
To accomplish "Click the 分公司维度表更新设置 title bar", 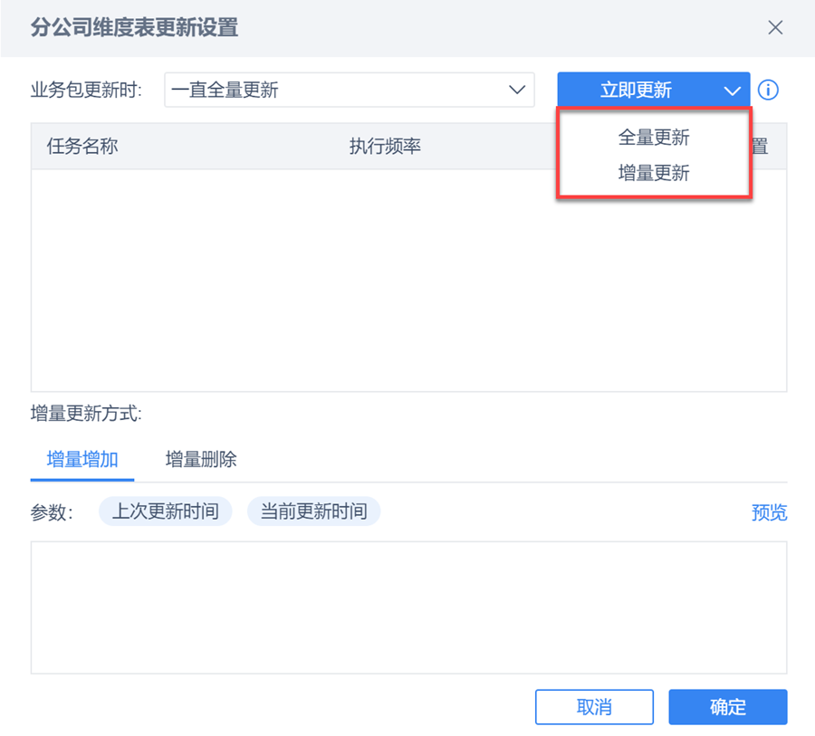I will coord(362,27).
